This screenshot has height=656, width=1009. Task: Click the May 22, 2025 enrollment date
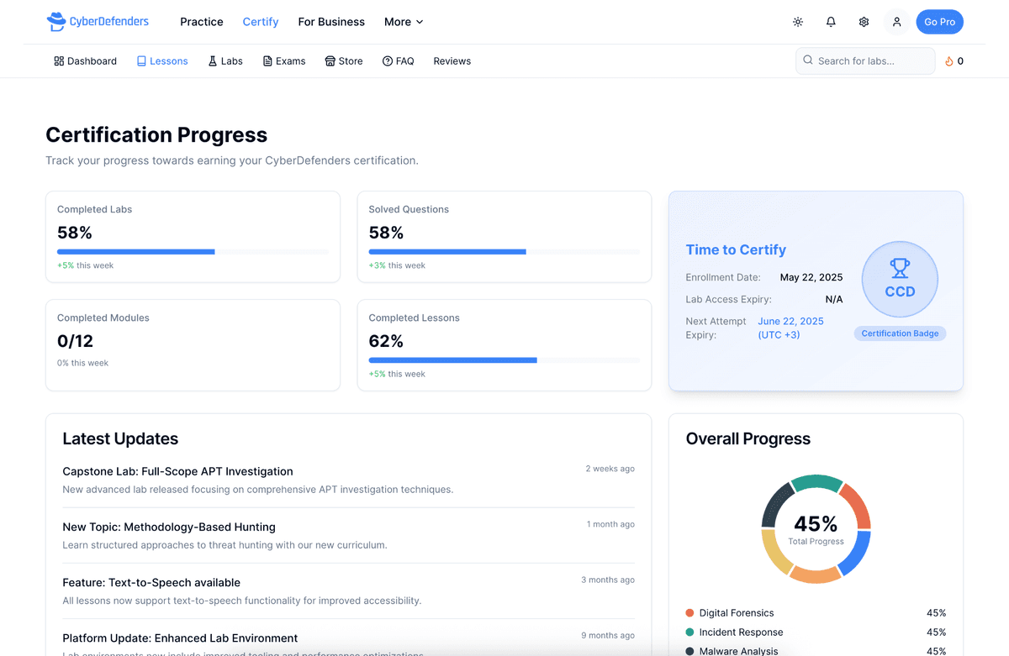click(811, 277)
